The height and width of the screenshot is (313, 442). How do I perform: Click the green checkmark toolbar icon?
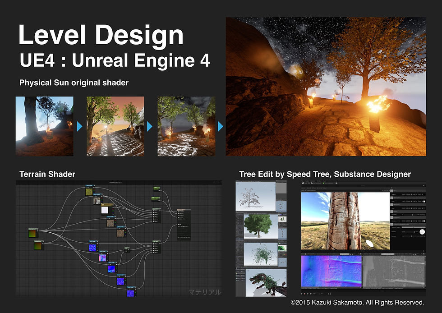pyautogui.click(x=324, y=183)
